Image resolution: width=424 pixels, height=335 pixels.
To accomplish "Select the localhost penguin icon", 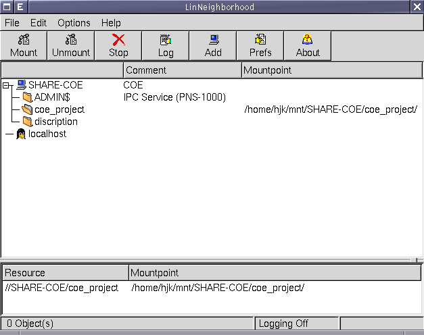I will point(21,134).
